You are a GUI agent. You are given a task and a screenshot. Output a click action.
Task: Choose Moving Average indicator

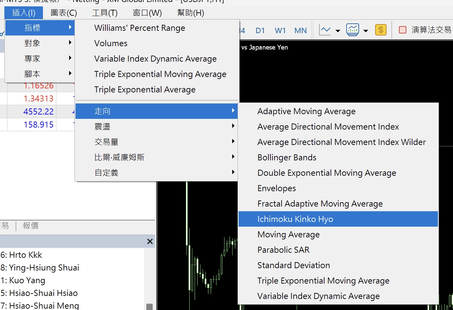pyautogui.click(x=338, y=235)
